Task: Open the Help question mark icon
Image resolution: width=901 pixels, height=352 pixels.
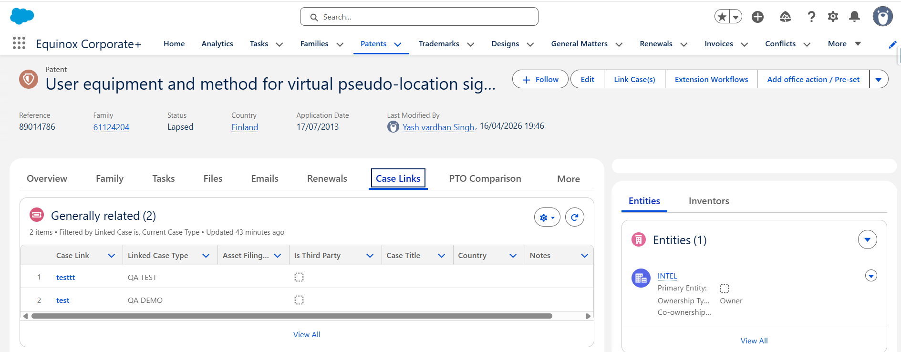Action: point(811,17)
